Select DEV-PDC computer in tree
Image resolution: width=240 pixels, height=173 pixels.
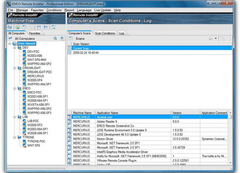pos(33,52)
